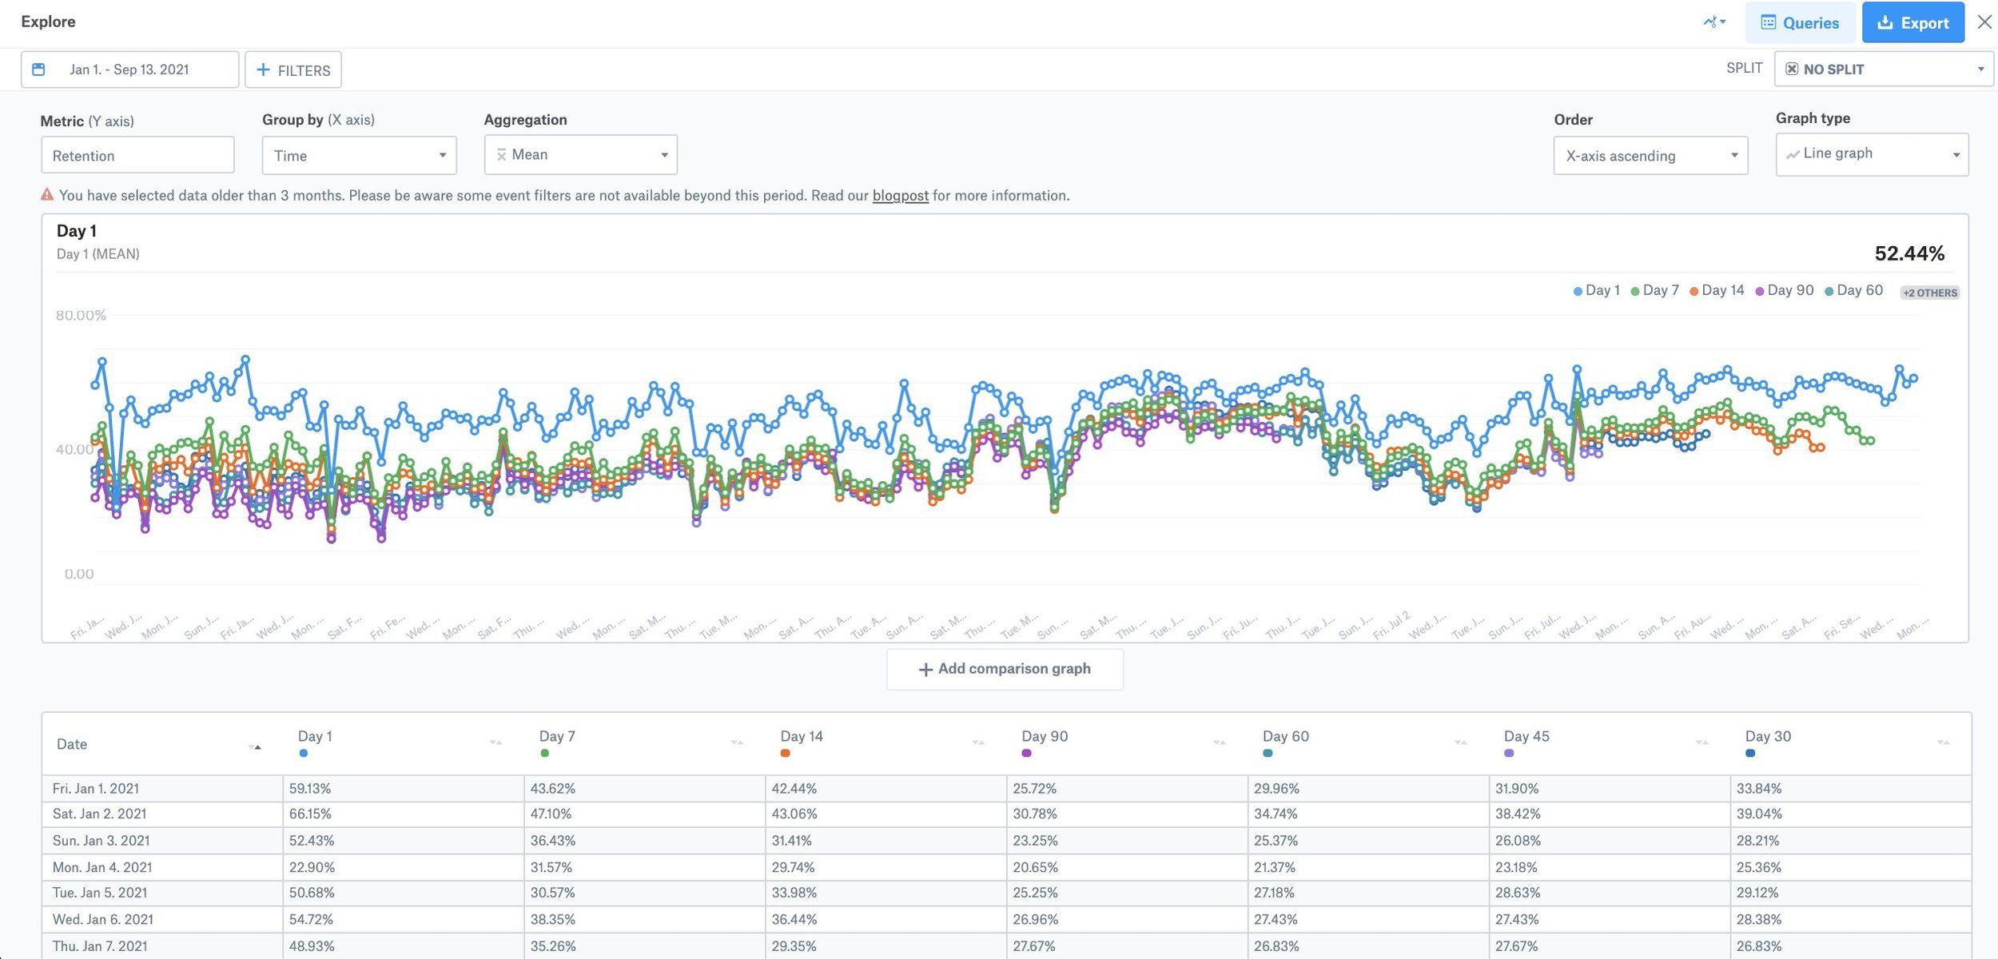Open the Queries panel
The width and height of the screenshot is (1998, 959).
point(1800,22)
